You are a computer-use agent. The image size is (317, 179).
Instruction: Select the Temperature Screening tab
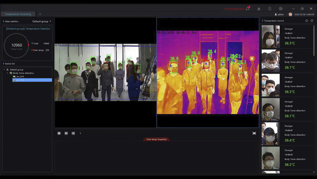pyautogui.click(x=18, y=14)
